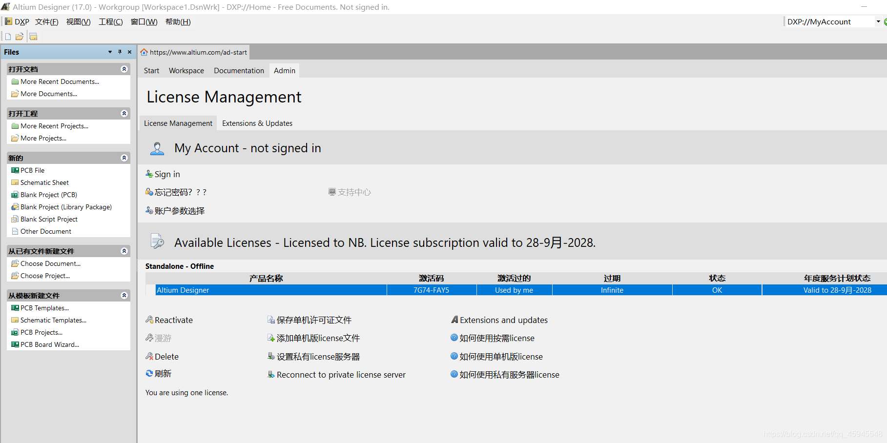The height and width of the screenshot is (443, 887).
Task: Open the 视图(V) menu
Action: pyautogui.click(x=78, y=21)
